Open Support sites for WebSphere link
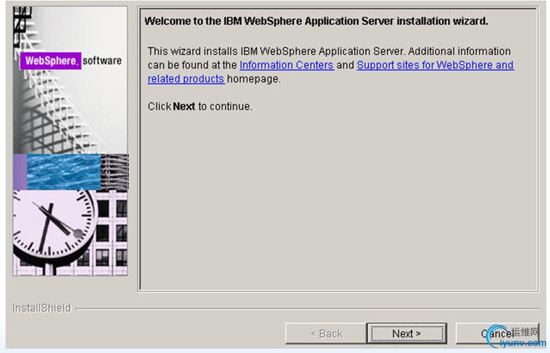Image resolution: width=550 pixels, height=353 pixels. (435, 65)
